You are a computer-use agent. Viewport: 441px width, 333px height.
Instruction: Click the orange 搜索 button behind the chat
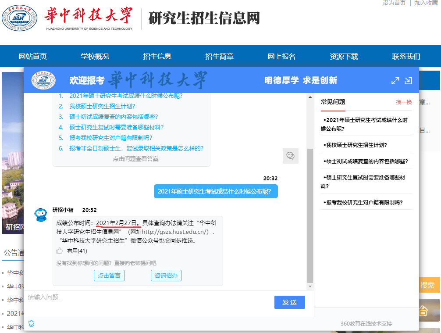(429, 285)
